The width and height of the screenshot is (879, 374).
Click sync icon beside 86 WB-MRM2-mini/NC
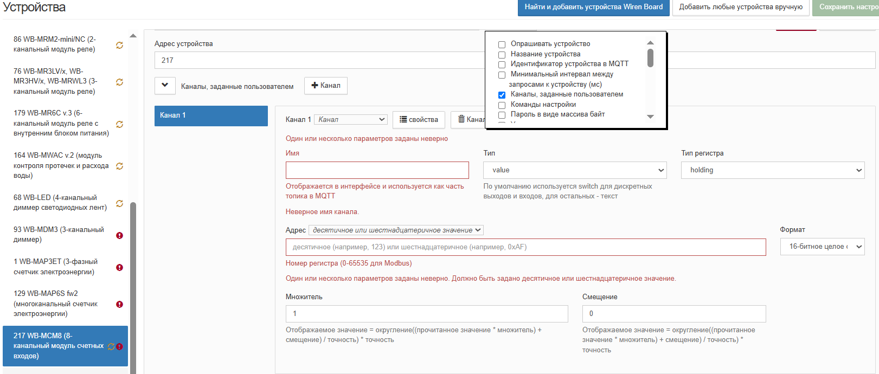119,46
